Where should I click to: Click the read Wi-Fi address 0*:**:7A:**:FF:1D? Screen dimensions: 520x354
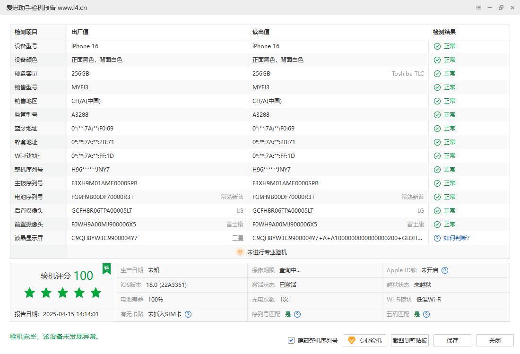(x=274, y=156)
